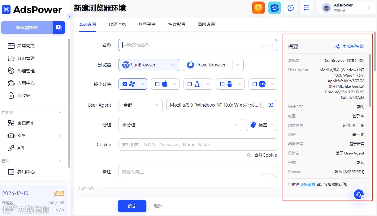The image size is (377, 216).
Task: Click the update refresh icon in header
Action: pyautogui.click(x=291, y=8)
